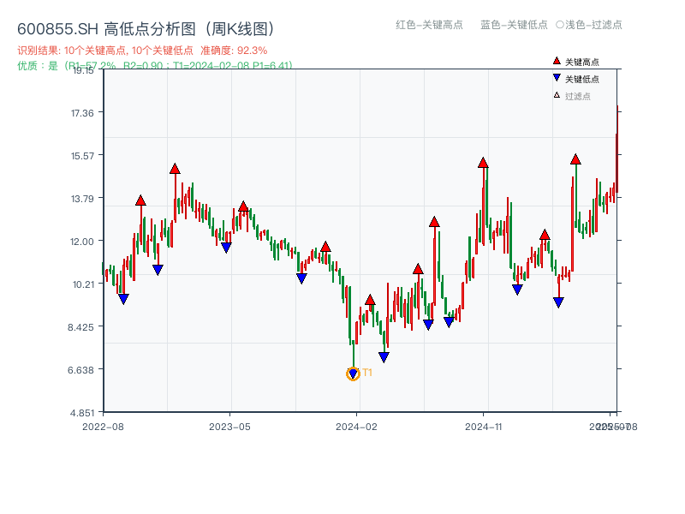Image resolution: width=685 pixels, height=514 pixels.
Task: Select leftmost blue low marker below 10.21
Action: coord(123,299)
